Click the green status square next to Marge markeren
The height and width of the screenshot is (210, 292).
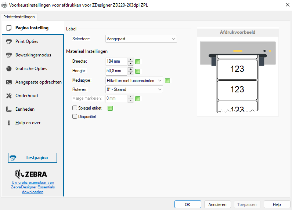(x=138, y=99)
